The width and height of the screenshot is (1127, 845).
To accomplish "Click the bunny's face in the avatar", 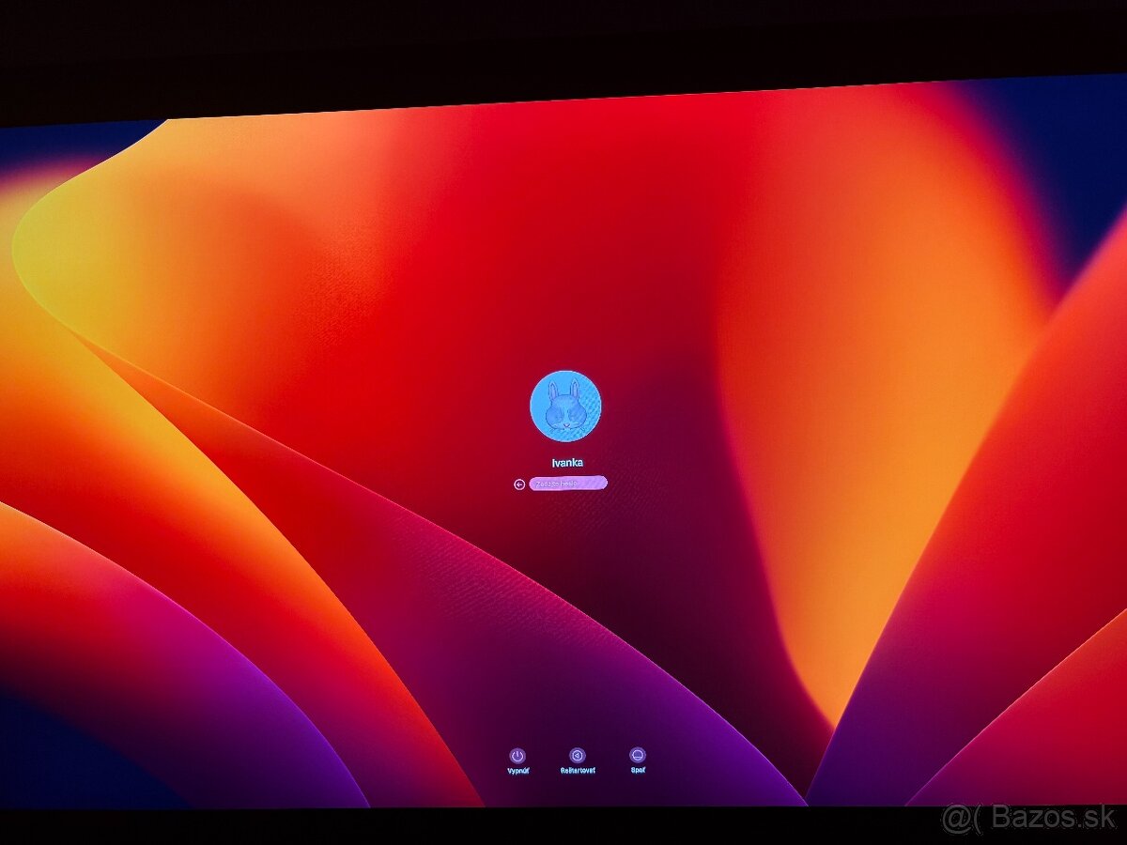I will [564, 411].
